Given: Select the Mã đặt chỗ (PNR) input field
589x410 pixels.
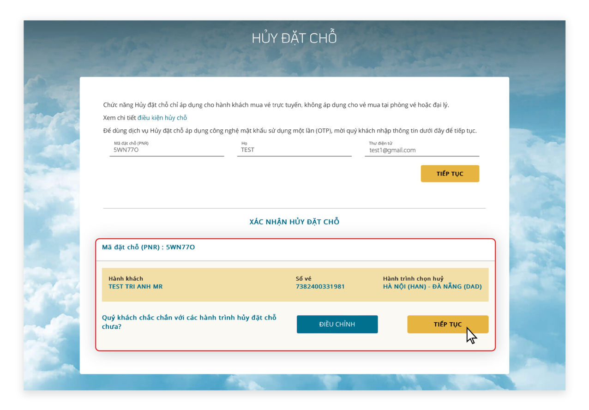Looking at the screenshot, I should [x=166, y=150].
